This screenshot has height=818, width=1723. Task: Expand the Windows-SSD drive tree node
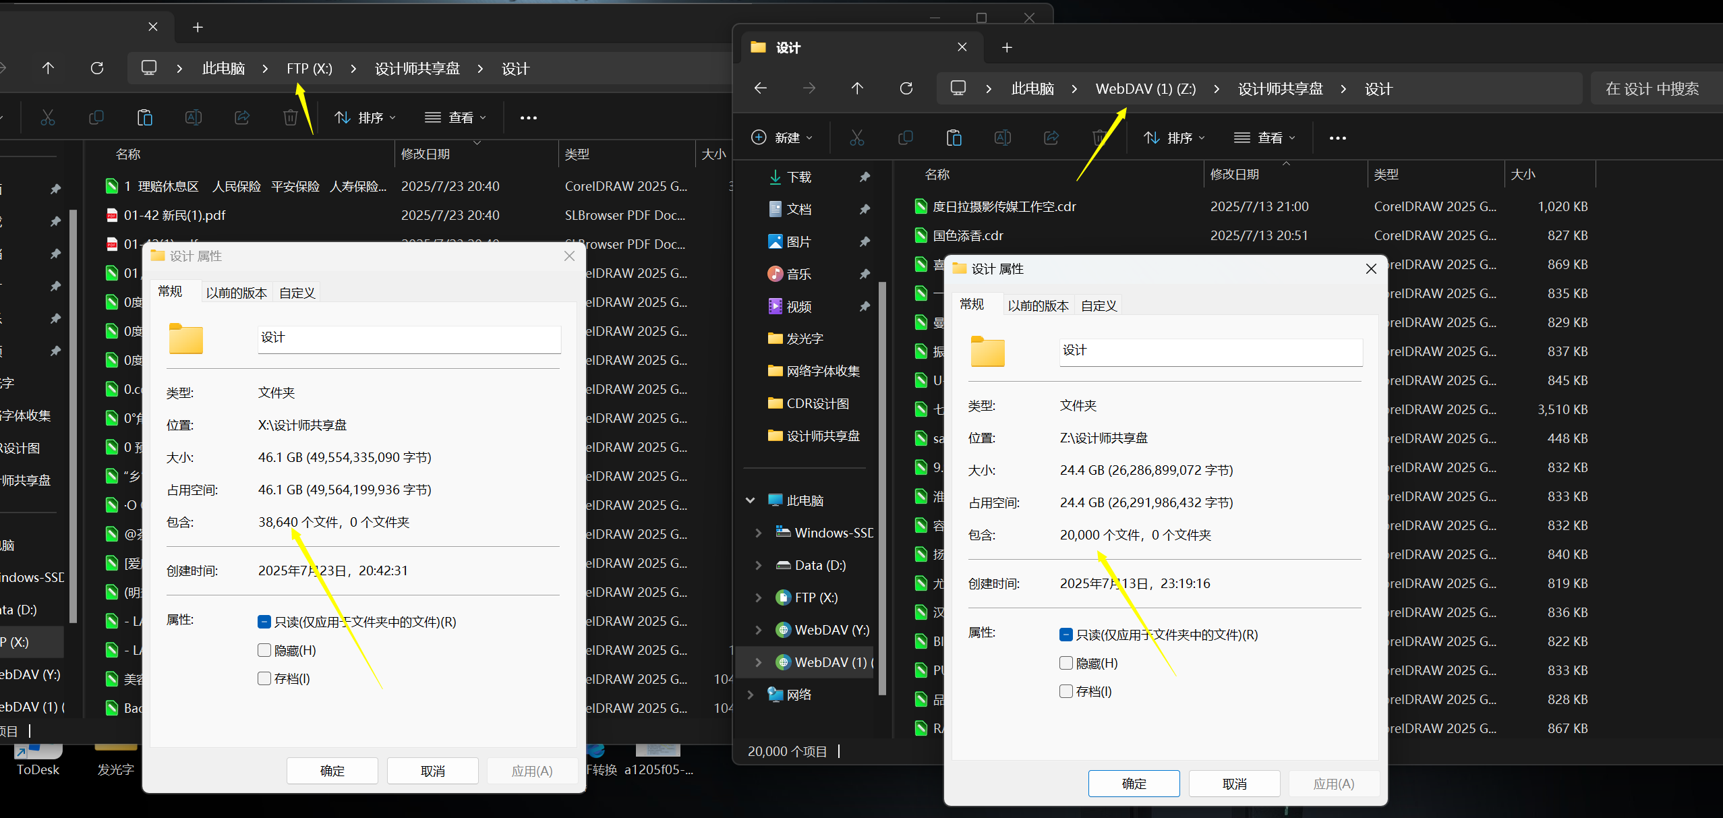758,533
